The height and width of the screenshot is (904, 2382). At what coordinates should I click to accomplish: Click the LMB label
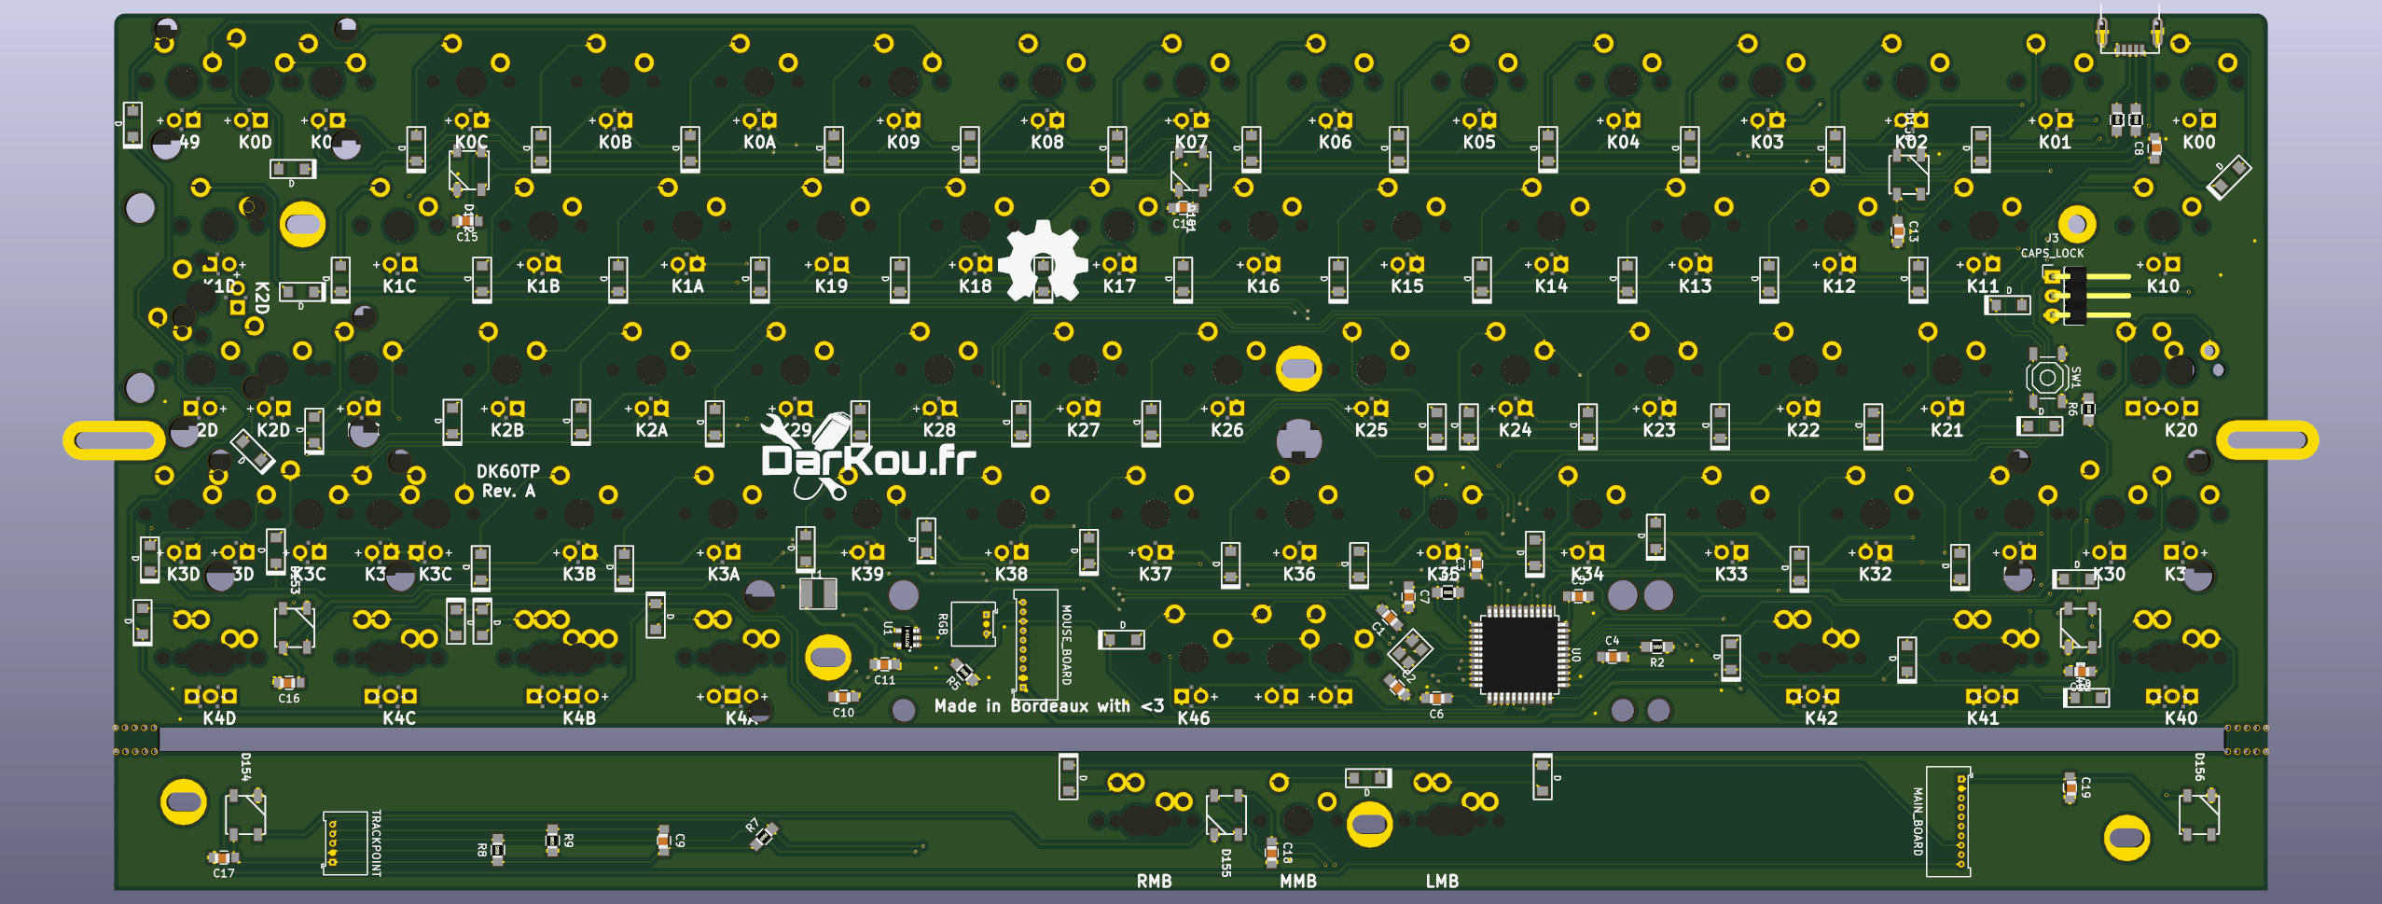click(x=1442, y=881)
